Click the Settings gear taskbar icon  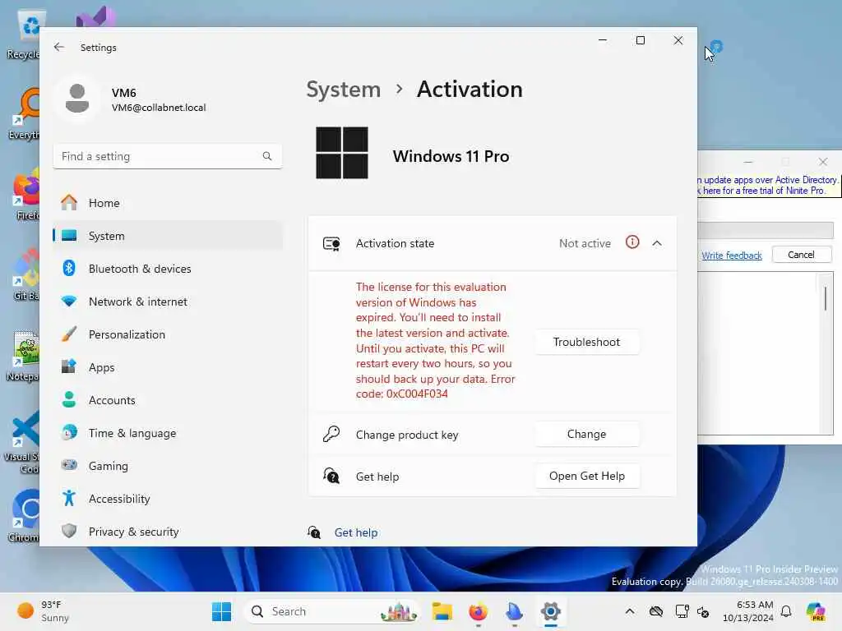550,611
